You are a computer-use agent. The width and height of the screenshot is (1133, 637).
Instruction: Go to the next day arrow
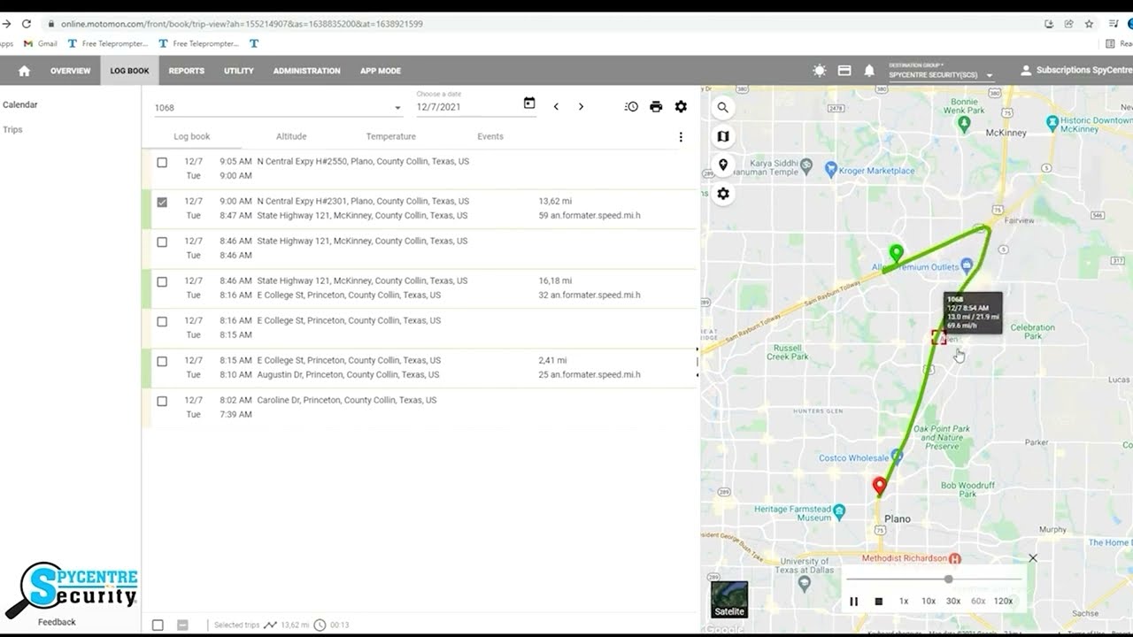tap(581, 107)
